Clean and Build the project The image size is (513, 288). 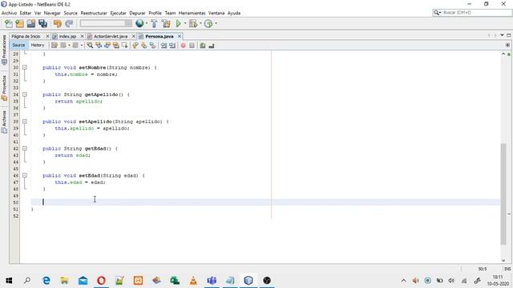tap(166, 23)
